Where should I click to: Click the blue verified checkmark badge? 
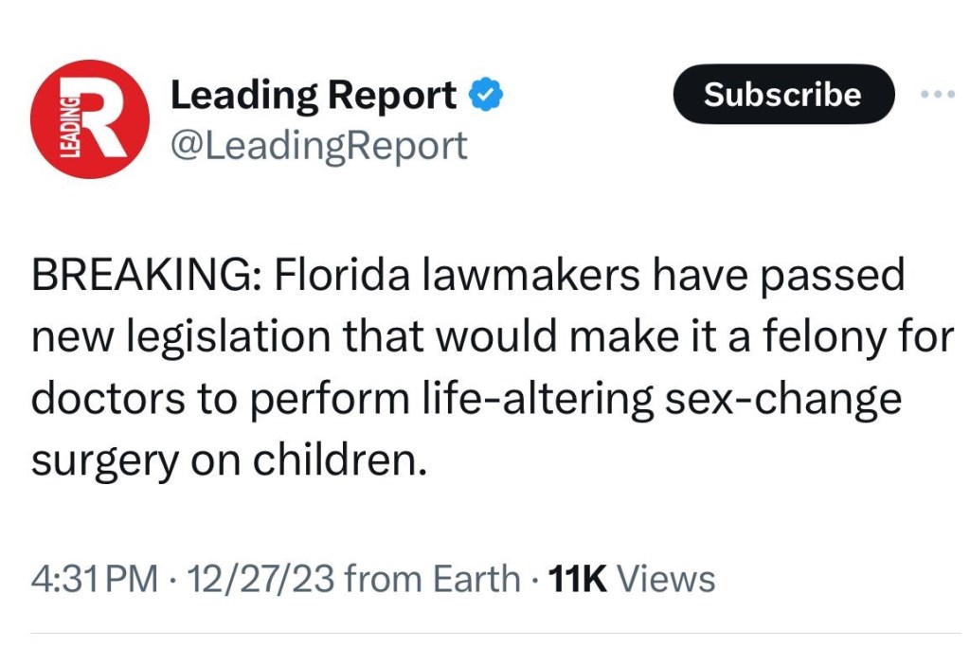[x=487, y=96]
